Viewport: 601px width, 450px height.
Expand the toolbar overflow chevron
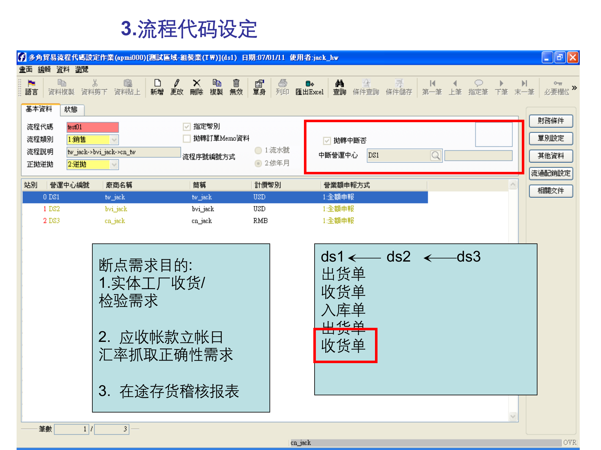[x=575, y=88]
